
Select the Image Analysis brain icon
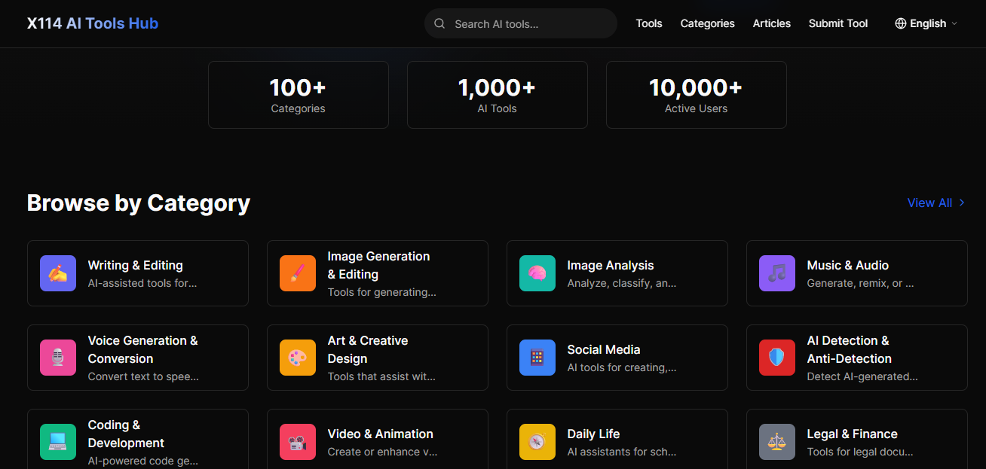point(537,273)
